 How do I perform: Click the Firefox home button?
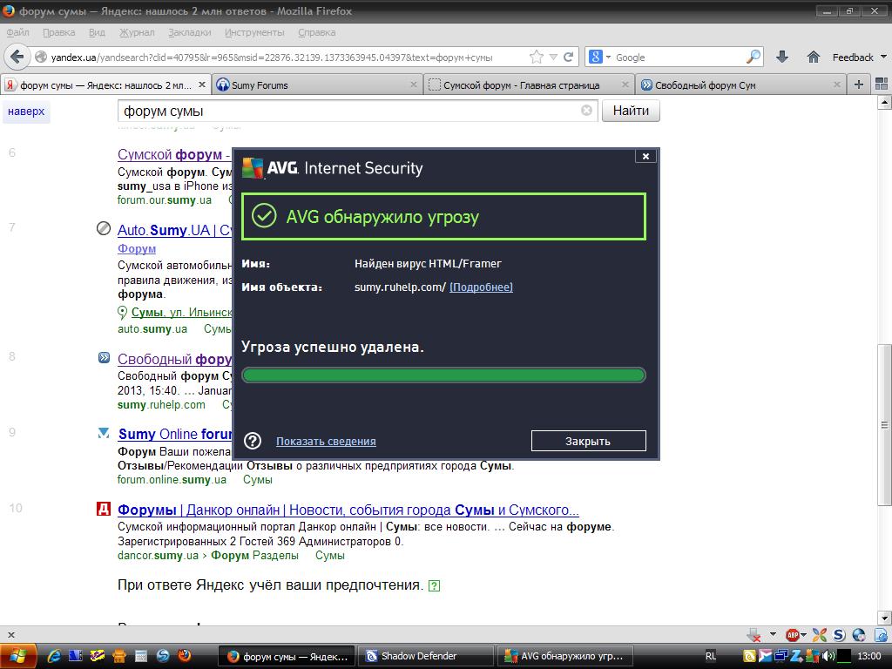[x=813, y=57]
